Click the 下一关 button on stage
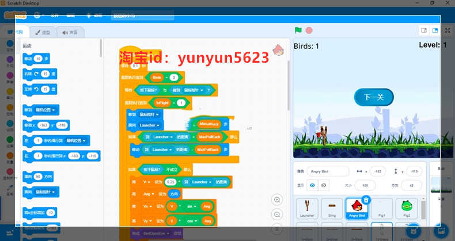The height and width of the screenshot is (241, 455). [x=374, y=97]
